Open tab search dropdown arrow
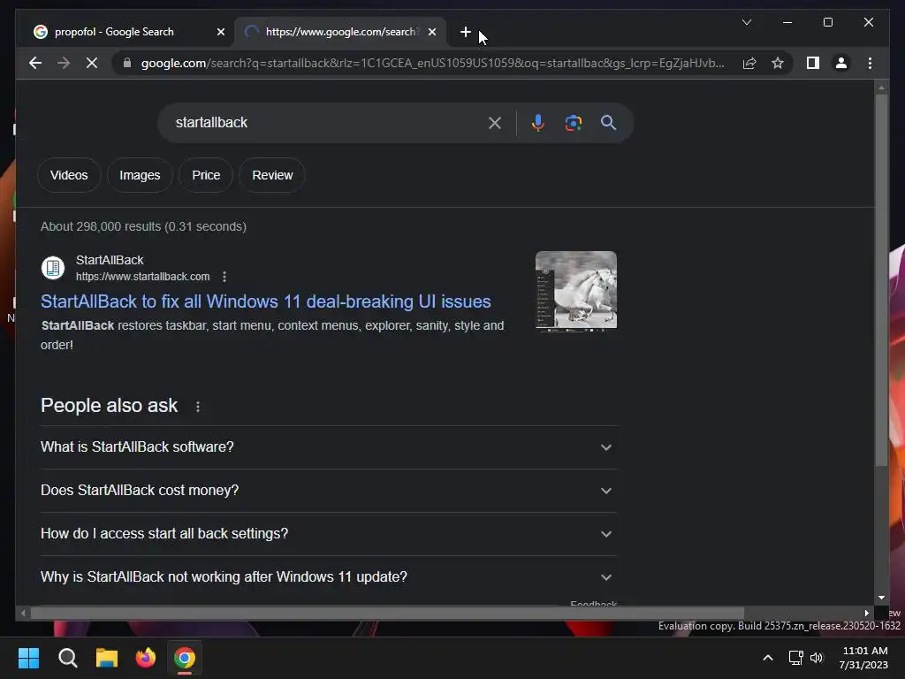905x679 pixels. click(746, 22)
